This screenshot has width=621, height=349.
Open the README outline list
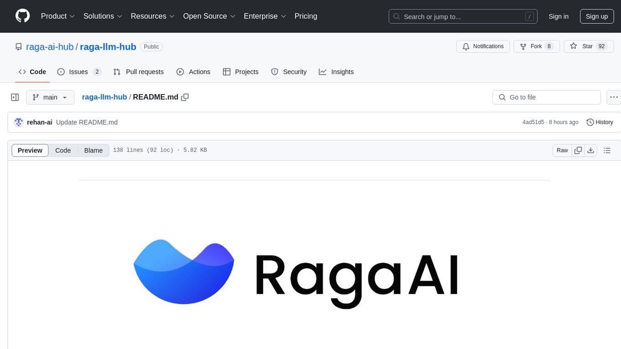(x=607, y=150)
